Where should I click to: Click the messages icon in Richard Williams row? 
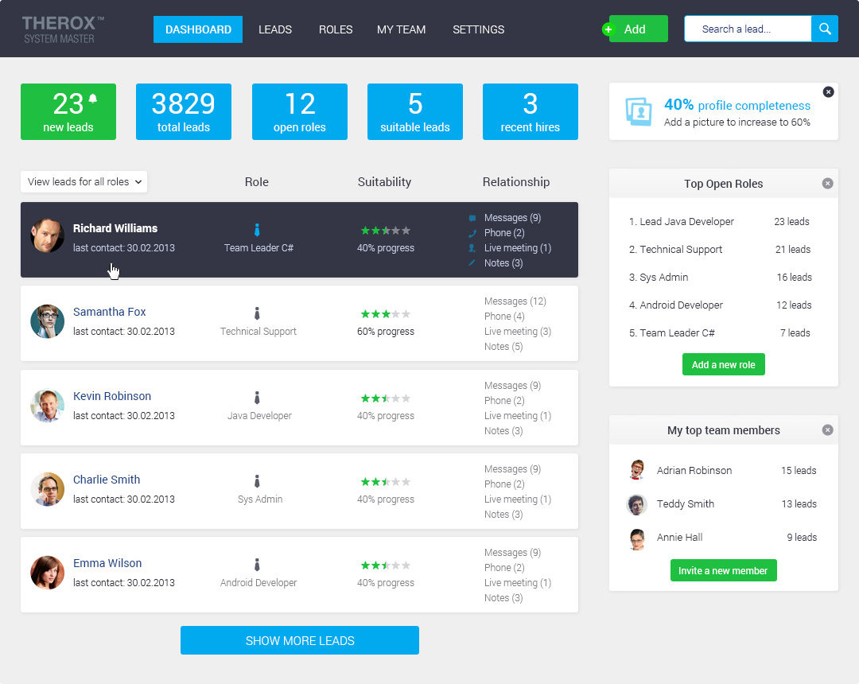pyautogui.click(x=472, y=218)
